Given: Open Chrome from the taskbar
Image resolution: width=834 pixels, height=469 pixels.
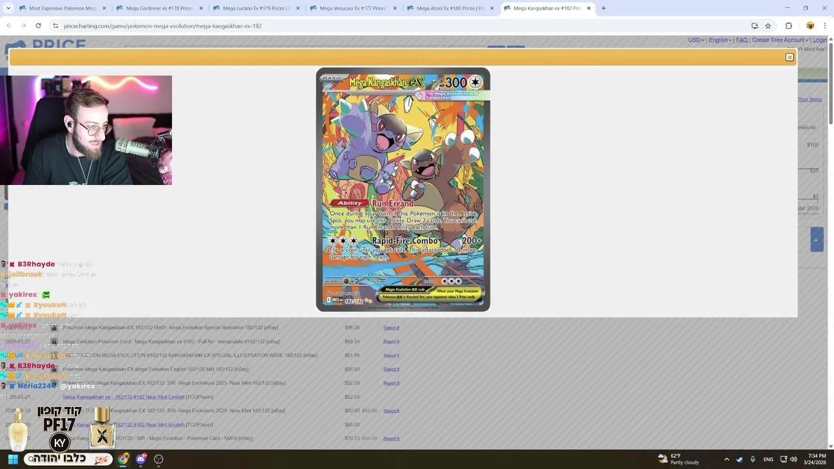Looking at the screenshot, I should [x=123, y=459].
